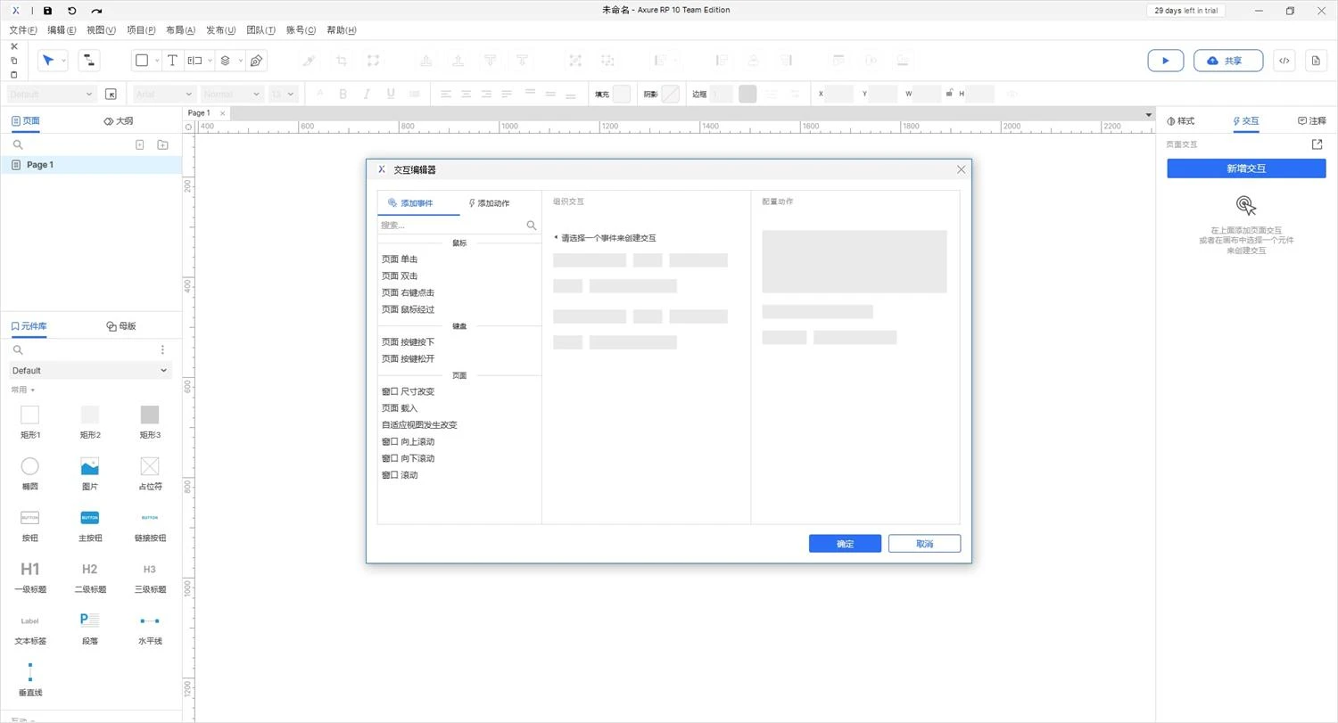Open library options three-dot menu
1338x723 pixels.
click(x=162, y=349)
